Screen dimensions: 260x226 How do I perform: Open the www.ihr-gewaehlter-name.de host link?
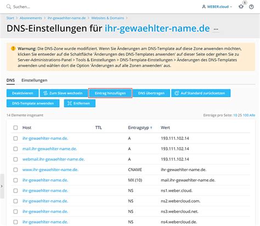50,169
